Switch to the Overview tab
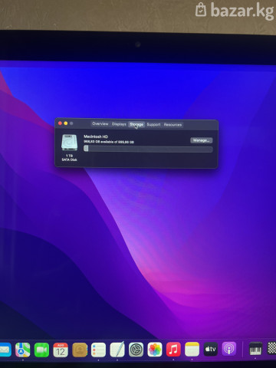276x368 pixels. [x=100, y=123]
